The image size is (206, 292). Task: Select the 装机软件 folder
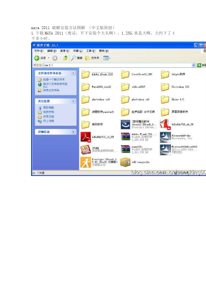pos(92,124)
